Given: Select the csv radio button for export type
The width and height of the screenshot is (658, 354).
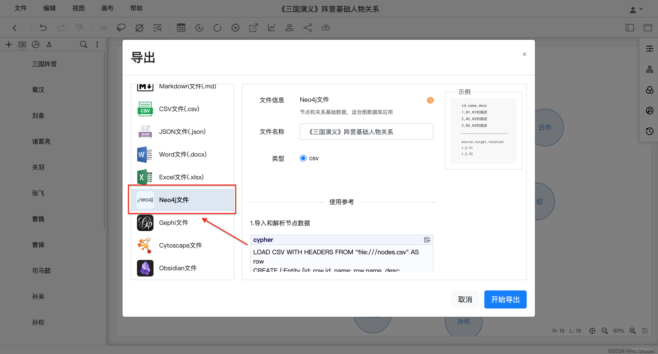Looking at the screenshot, I should point(303,158).
